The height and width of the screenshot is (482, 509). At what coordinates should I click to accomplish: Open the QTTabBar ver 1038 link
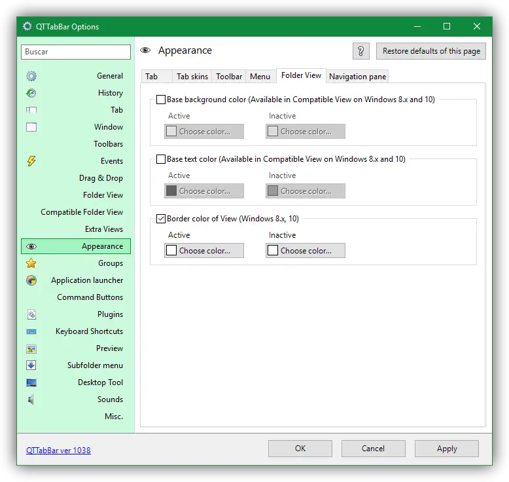[58, 450]
